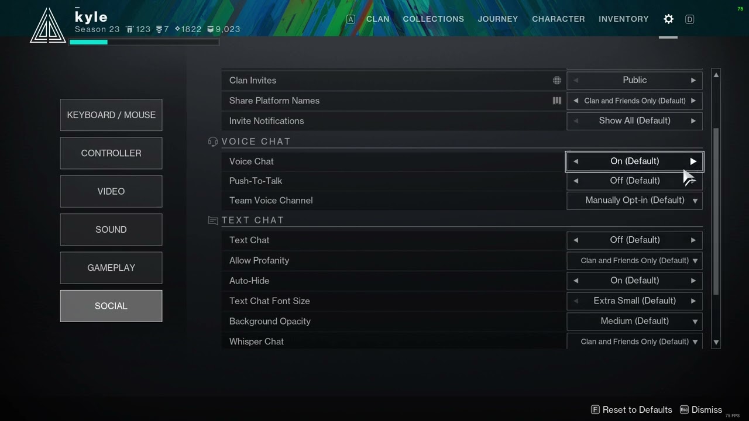Click the season progress bar under kyle
Viewport: 749px width, 421px height.
tap(144, 42)
